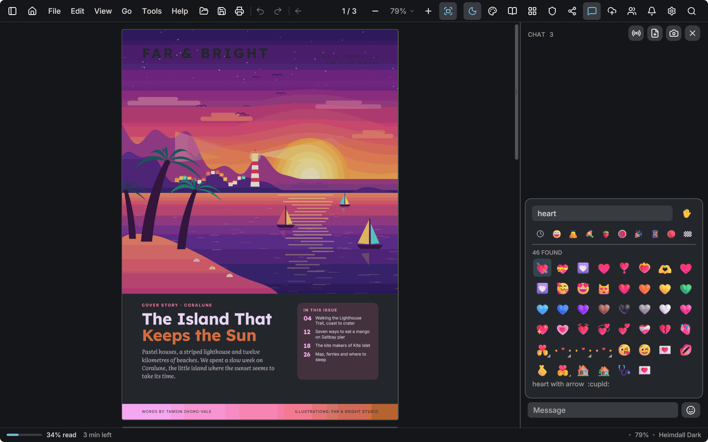Click the emoji search field containing heart

point(602,213)
